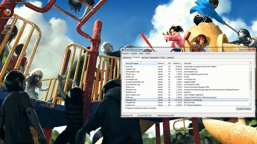Sort by Descrição column header

(216, 63)
